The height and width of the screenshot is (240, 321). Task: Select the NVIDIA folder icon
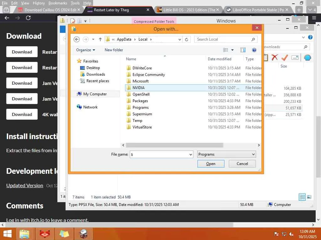point(129,88)
